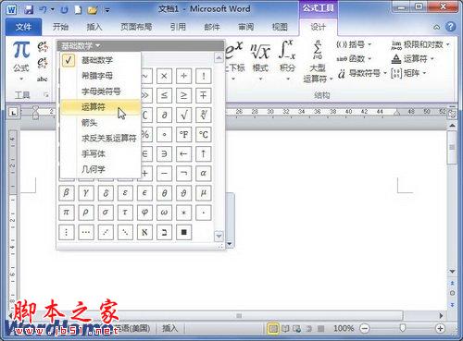This screenshot has height=341, width=463.
Task: Insert the left arrow symbol
Action: [x=183, y=153]
